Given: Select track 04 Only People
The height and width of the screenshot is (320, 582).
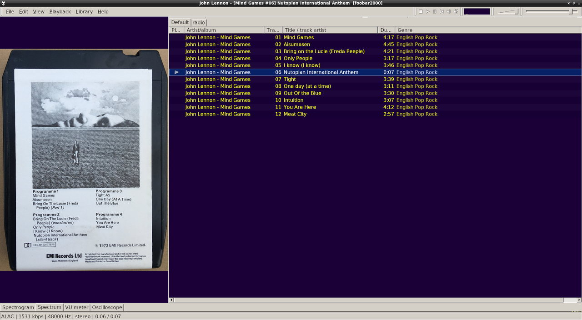Looking at the screenshot, I should click(x=375, y=58).
